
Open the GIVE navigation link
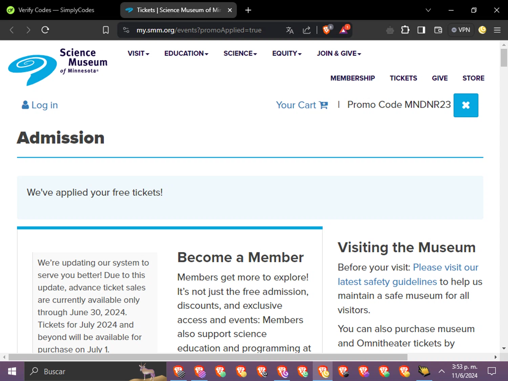pyautogui.click(x=440, y=78)
